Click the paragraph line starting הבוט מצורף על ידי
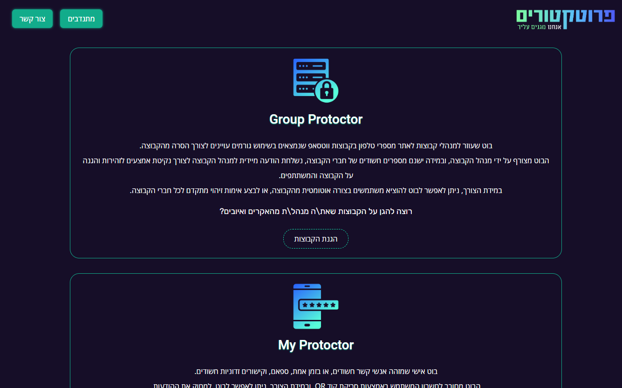The width and height of the screenshot is (622, 388). point(316,160)
